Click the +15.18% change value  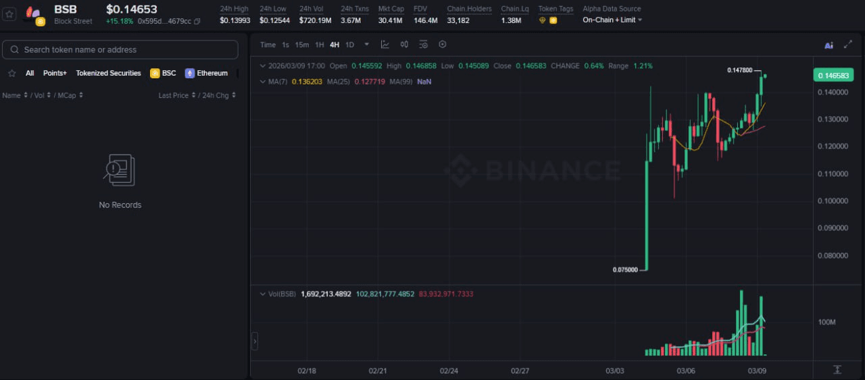[119, 21]
